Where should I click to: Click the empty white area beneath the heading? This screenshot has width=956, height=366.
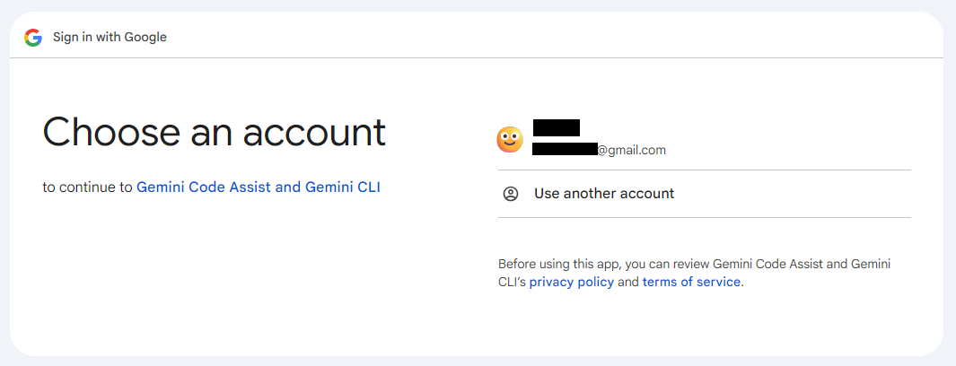click(244, 274)
